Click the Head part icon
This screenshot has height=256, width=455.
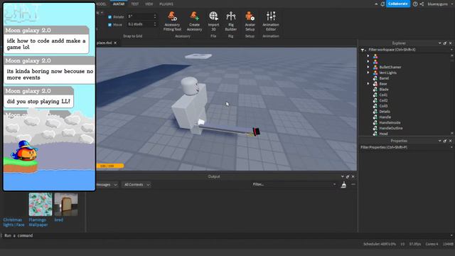(375, 134)
